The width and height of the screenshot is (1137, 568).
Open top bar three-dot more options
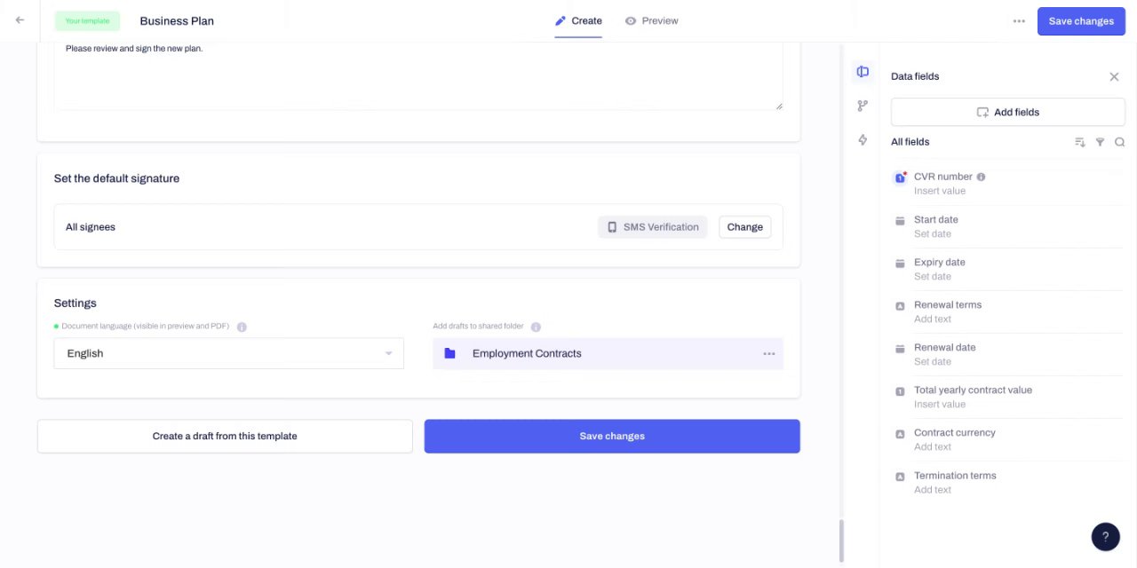click(1019, 21)
